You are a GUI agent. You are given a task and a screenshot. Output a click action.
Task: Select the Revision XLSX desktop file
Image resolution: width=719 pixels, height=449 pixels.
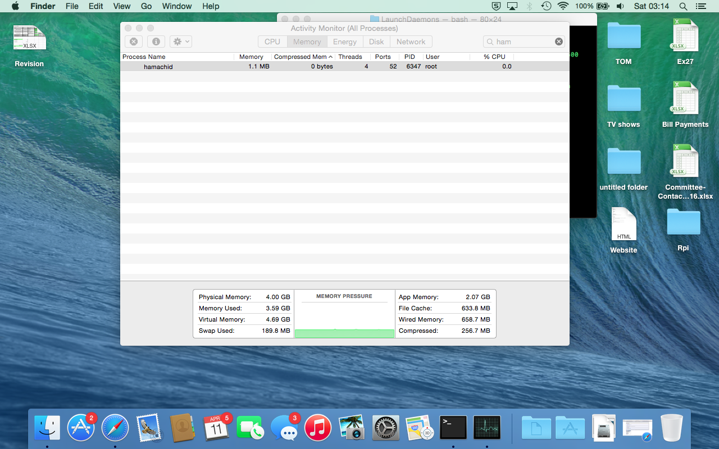[29, 38]
